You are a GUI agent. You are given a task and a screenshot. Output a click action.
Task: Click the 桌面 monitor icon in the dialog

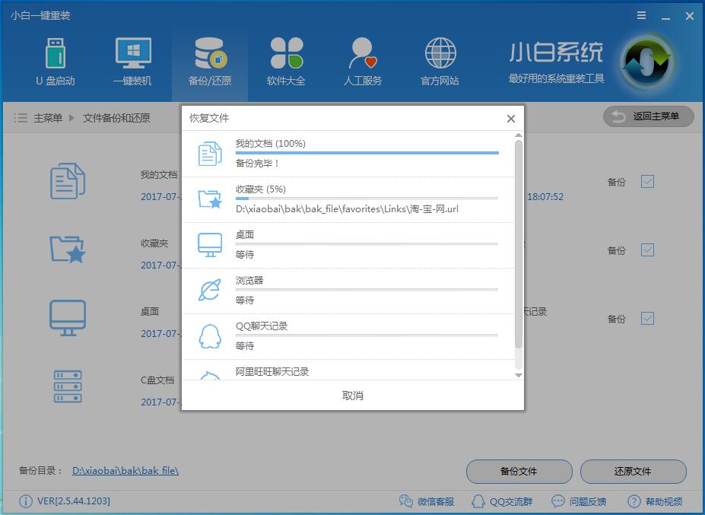[208, 243]
